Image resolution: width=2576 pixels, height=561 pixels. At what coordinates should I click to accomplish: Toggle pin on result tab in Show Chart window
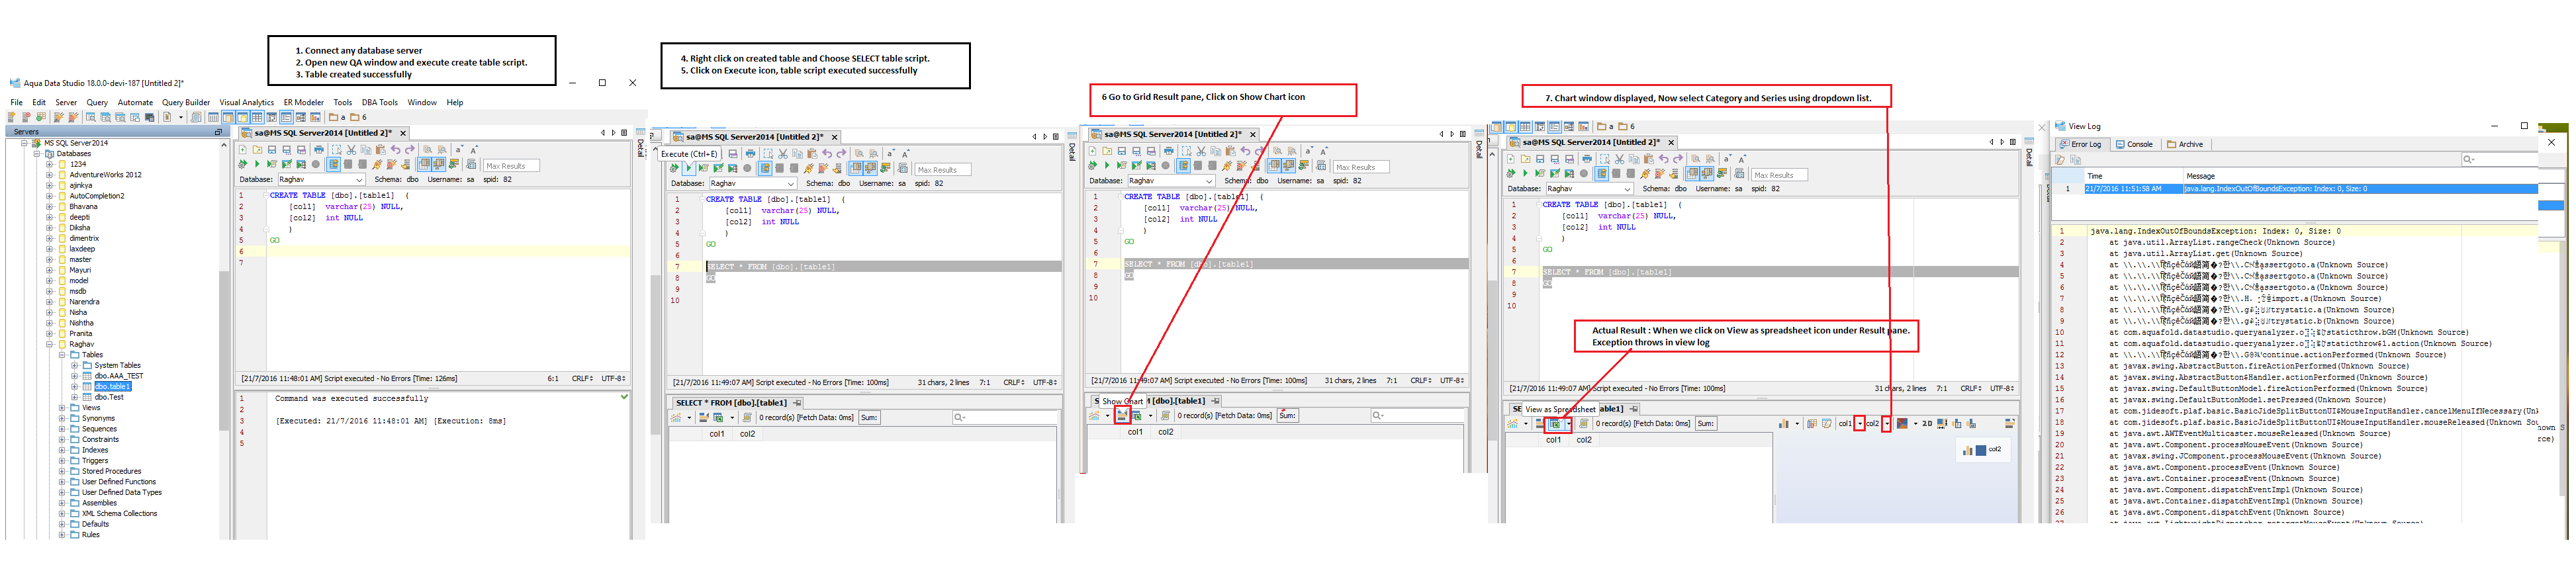coord(1215,401)
